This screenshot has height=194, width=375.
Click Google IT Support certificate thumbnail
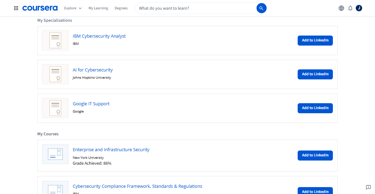click(55, 108)
